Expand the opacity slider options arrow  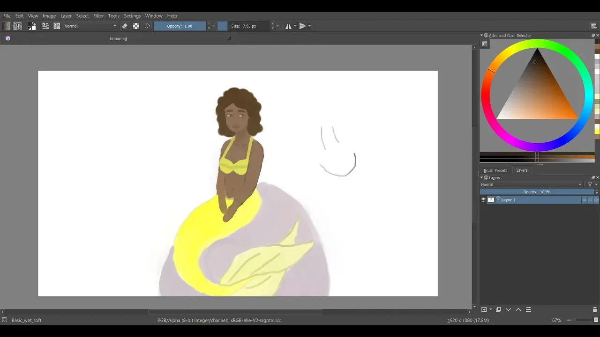[x=214, y=26]
